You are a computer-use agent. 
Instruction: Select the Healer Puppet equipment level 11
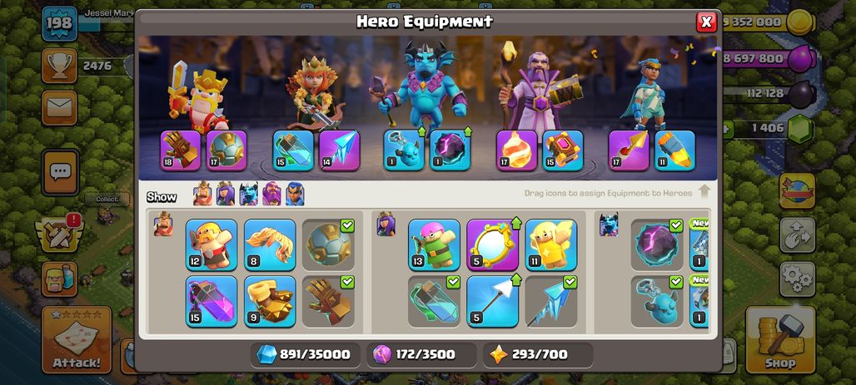pos(551,244)
